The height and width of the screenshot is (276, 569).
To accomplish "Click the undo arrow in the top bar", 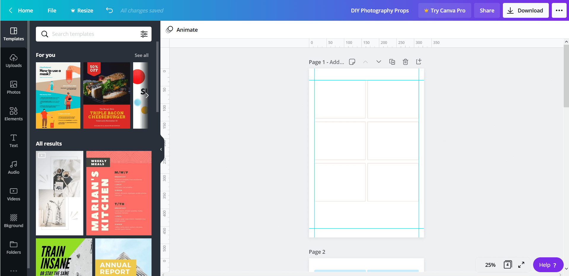I will [109, 10].
